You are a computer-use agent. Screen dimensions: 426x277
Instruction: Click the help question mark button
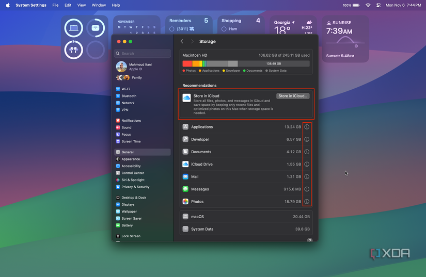tap(309, 240)
